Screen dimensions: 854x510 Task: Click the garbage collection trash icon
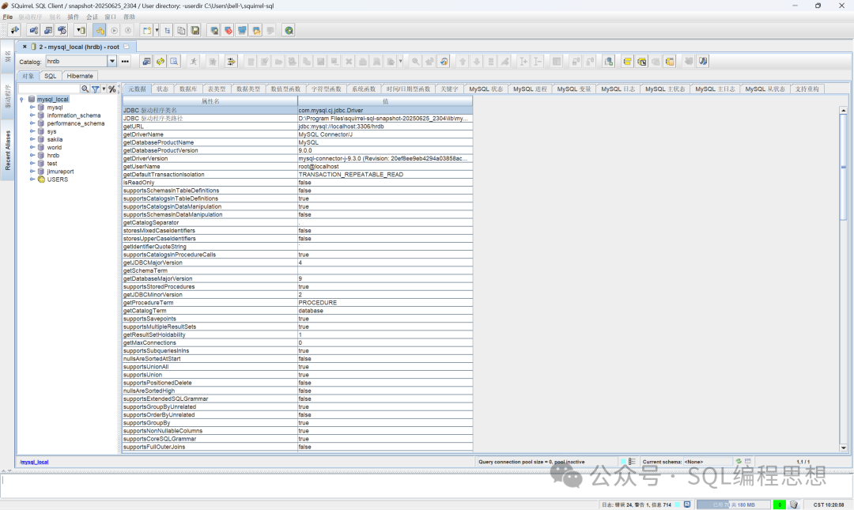(x=794, y=504)
